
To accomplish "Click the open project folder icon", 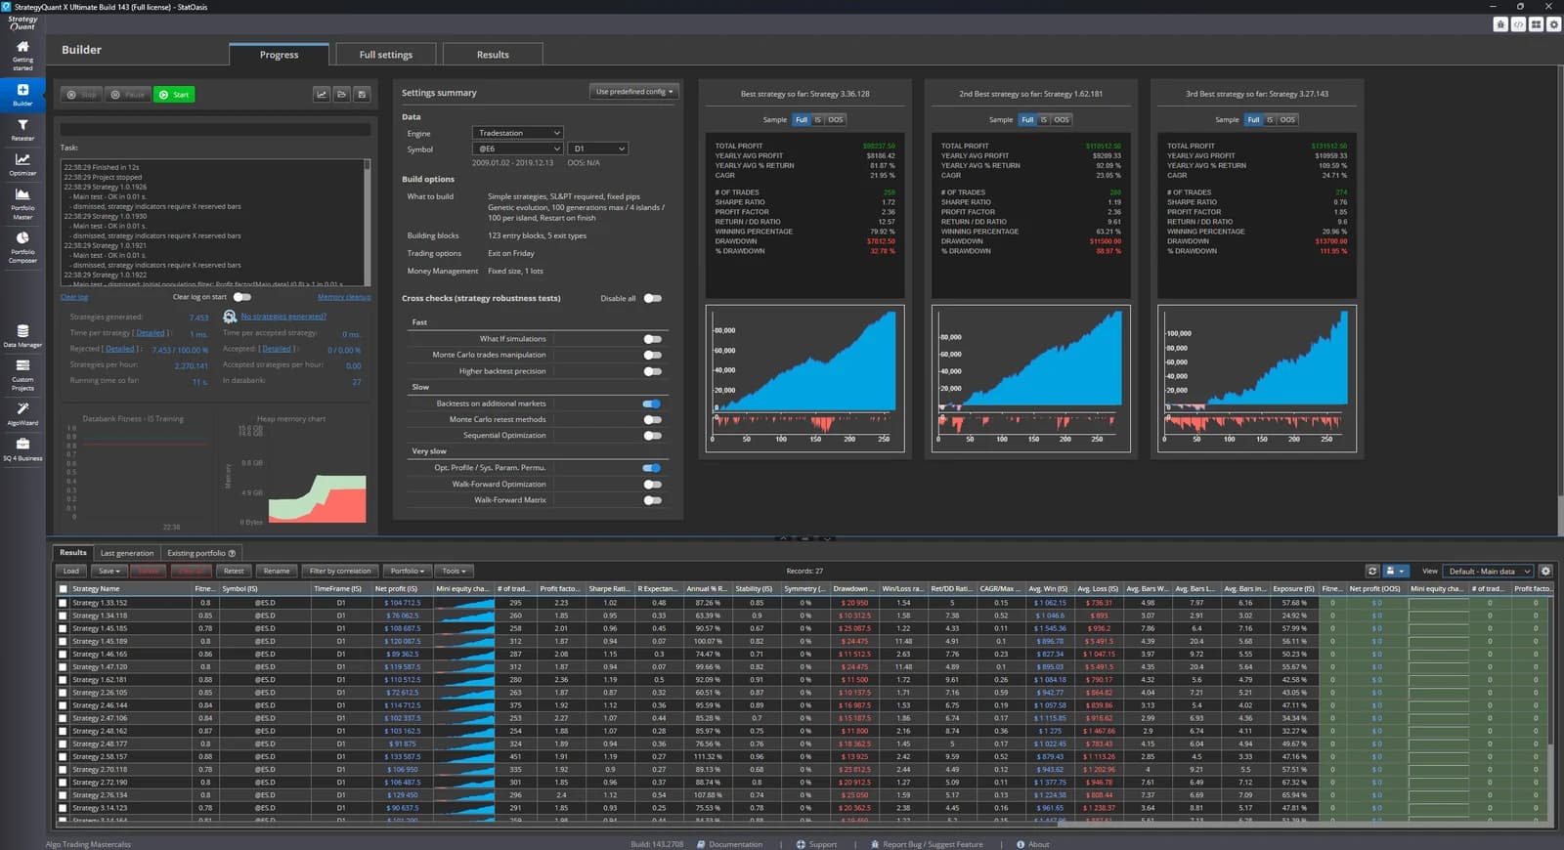I will coord(341,95).
